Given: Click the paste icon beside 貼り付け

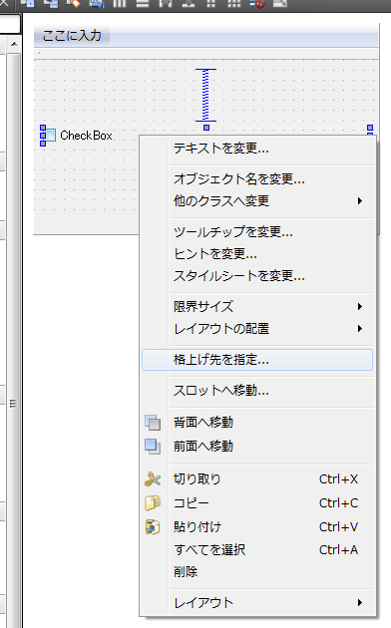Looking at the screenshot, I should pyautogui.click(x=153, y=526).
